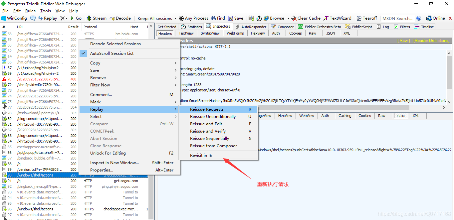454x220 pixels.
Task: Click the Browse button with IE icon
Action: (274, 18)
